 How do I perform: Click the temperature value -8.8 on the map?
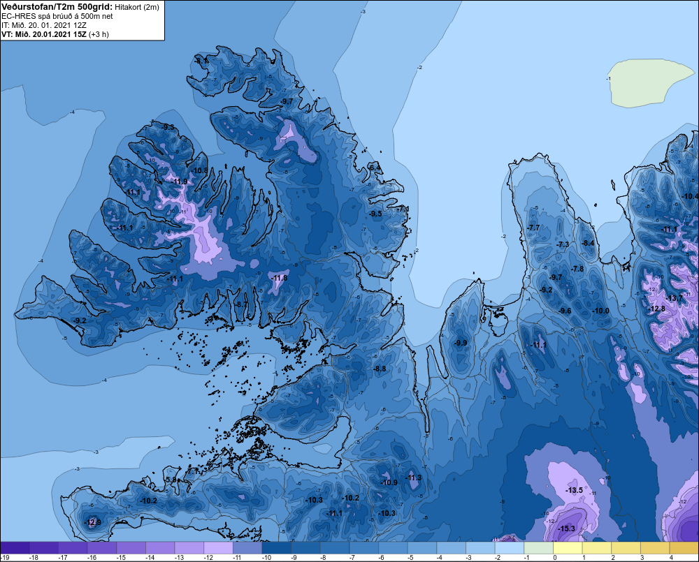coord(380,369)
